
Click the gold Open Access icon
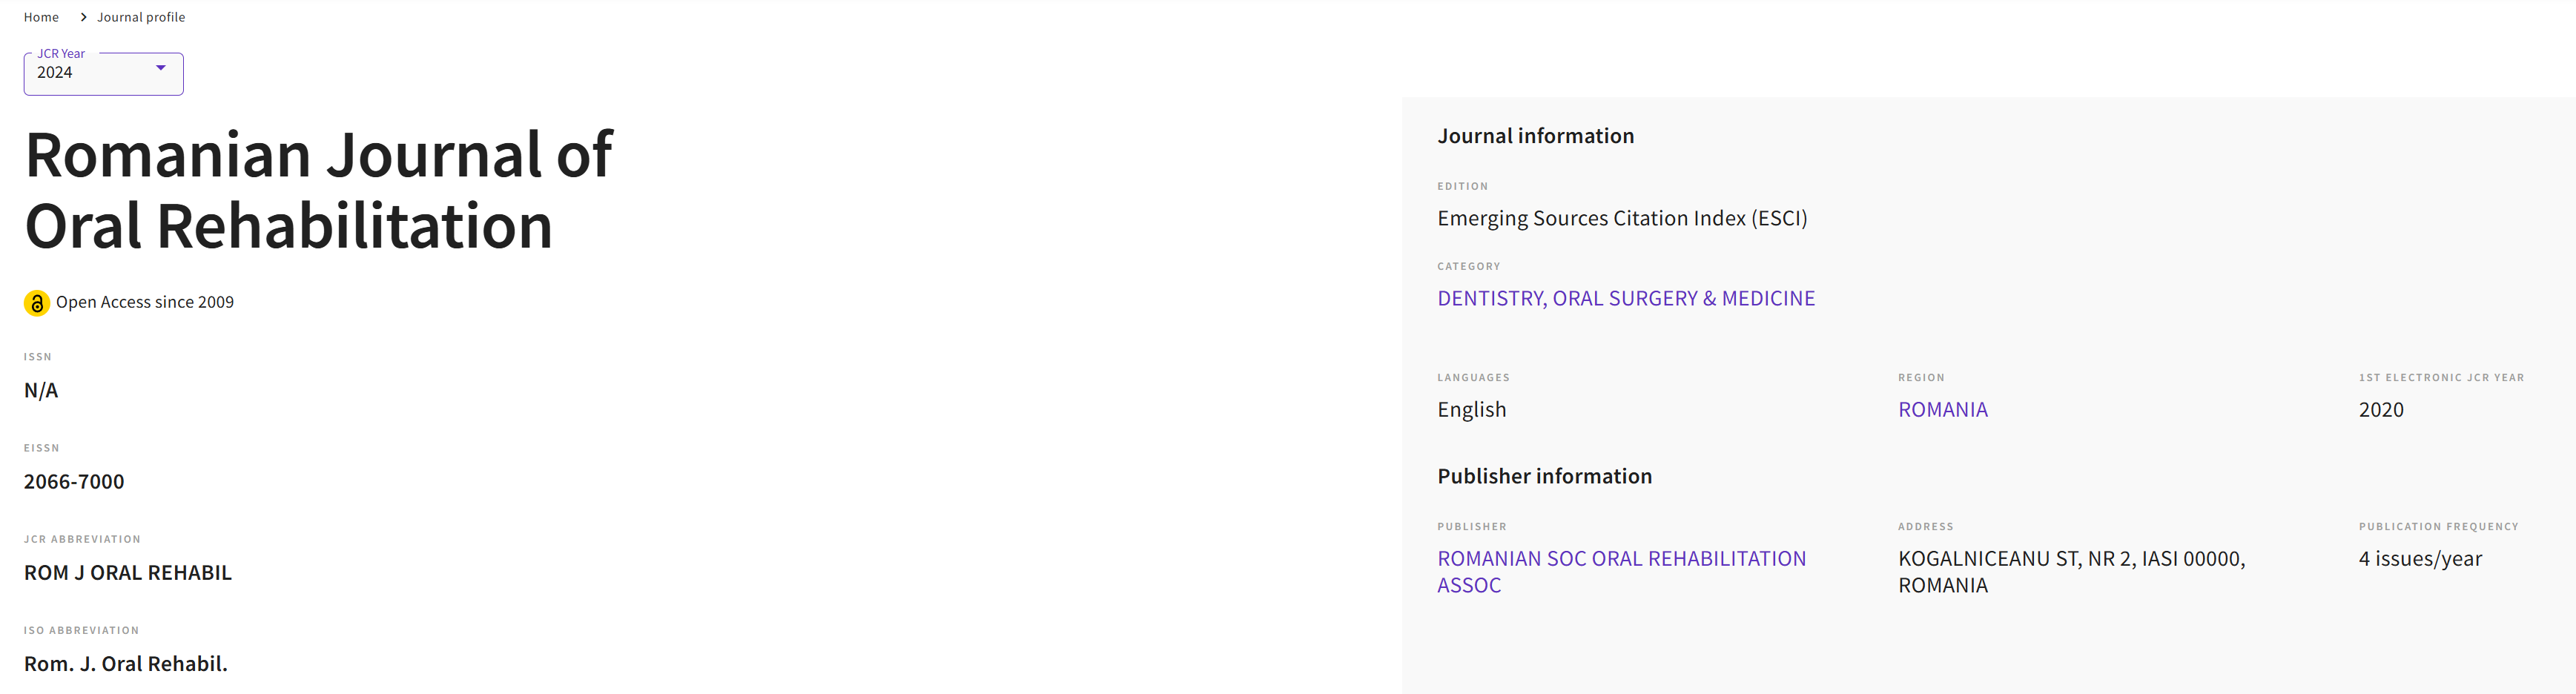tap(37, 303)
